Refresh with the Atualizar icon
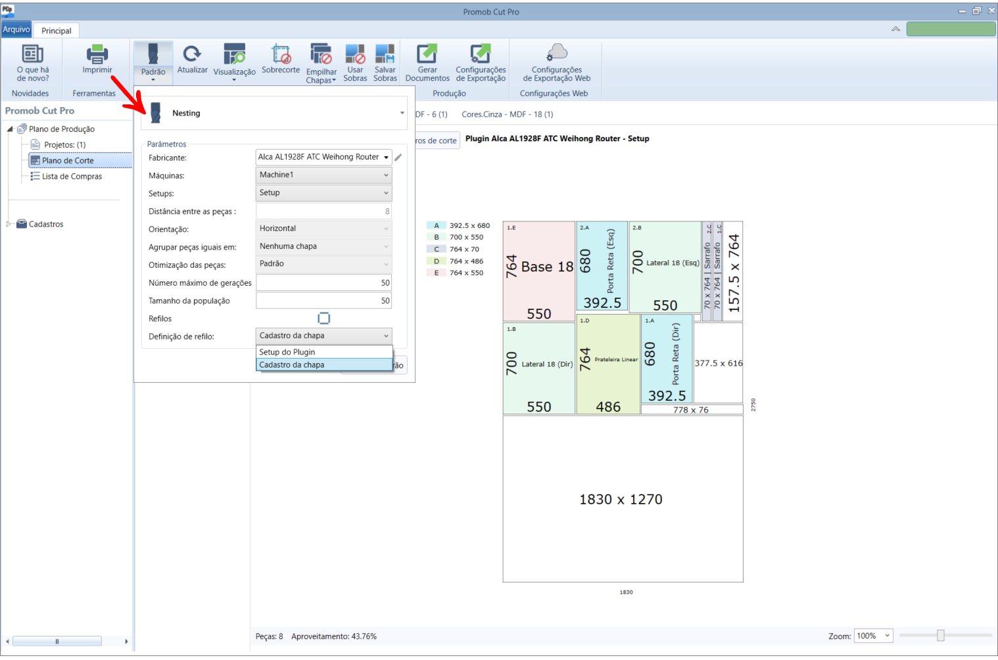The width and height of the screenshot is (998, 660). [192, 54]
